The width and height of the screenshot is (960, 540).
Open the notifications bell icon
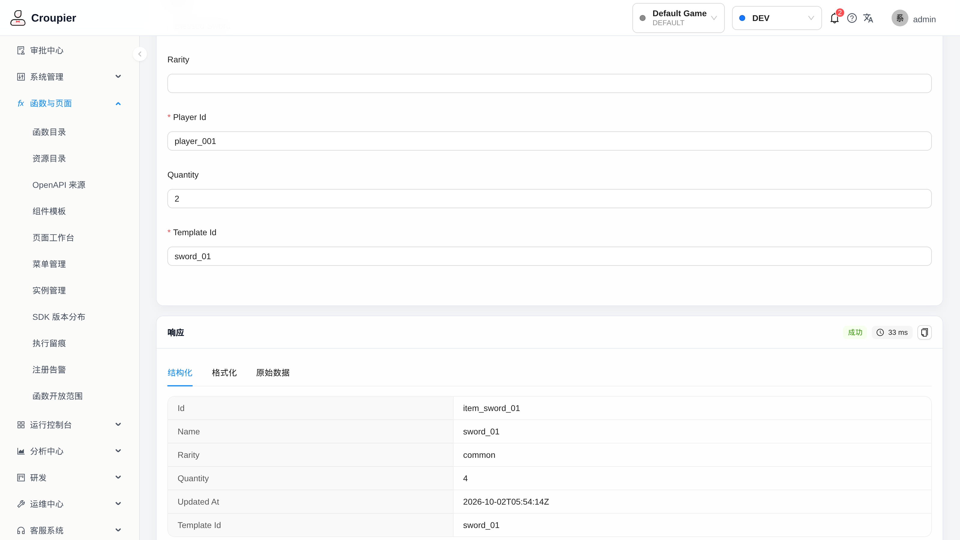pos(834,18)
